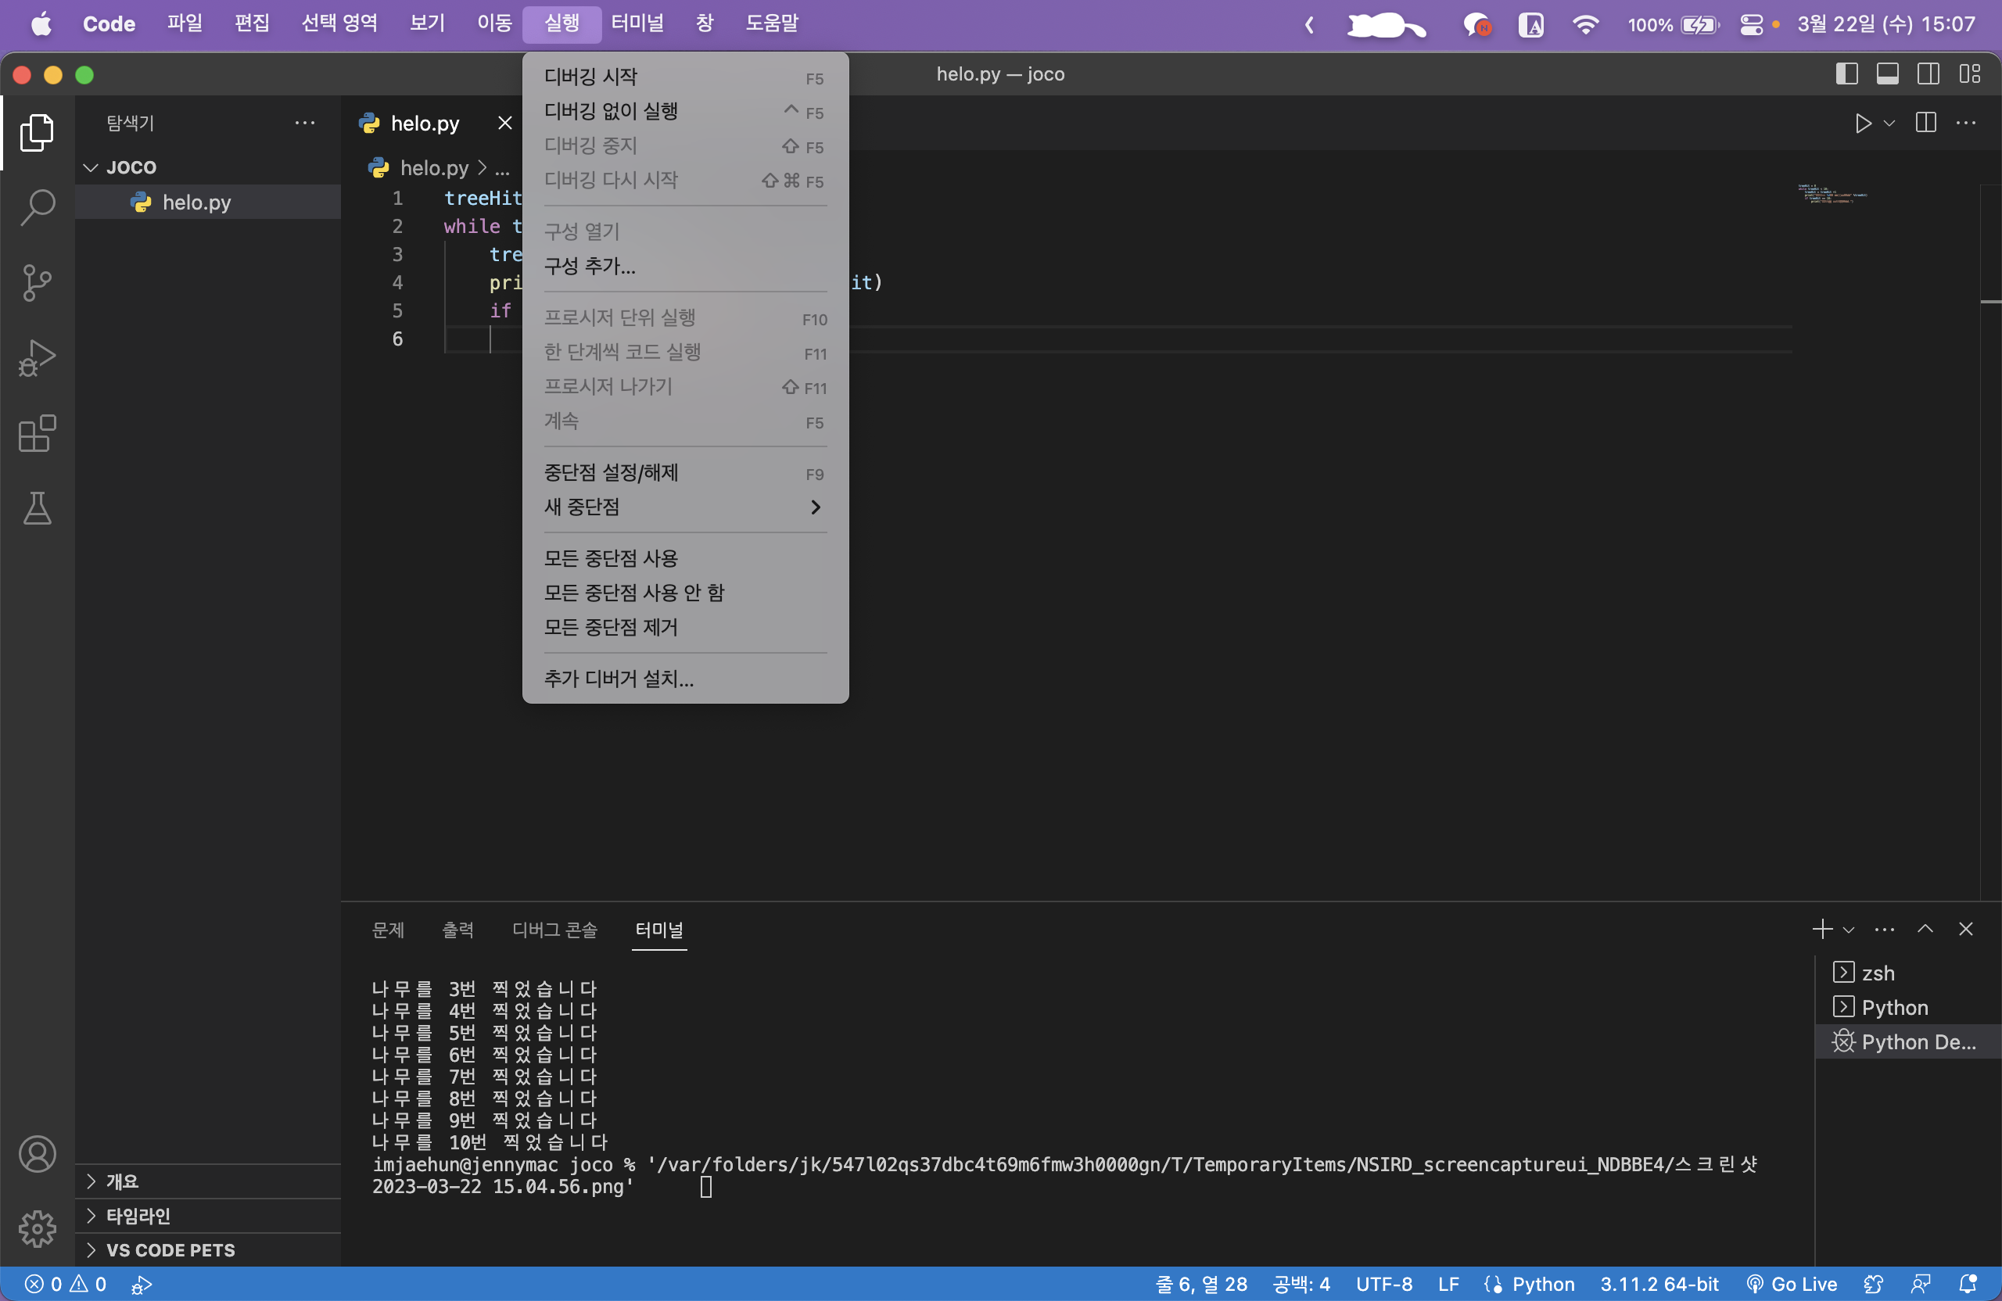Image resolution: width=2002 pixels, height=1301 pixels.
Task: Select the zsh terminal instance
Action: (1907, 973)
